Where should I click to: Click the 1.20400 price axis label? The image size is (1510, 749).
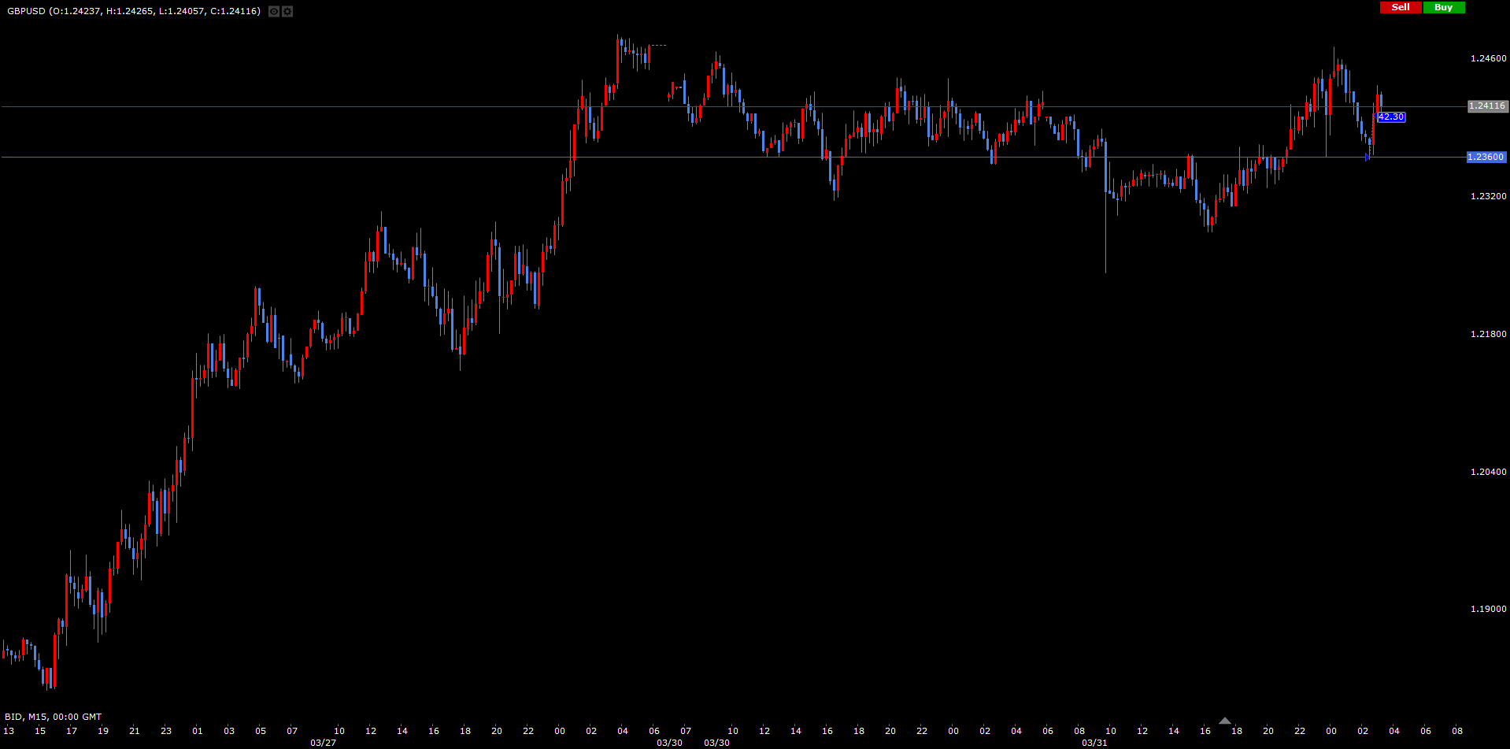1488,472
